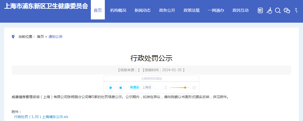The width and height of the screenshot is (303, 121).
Task: Open the 一网通办 menu item
Action: tap(216, 10)
